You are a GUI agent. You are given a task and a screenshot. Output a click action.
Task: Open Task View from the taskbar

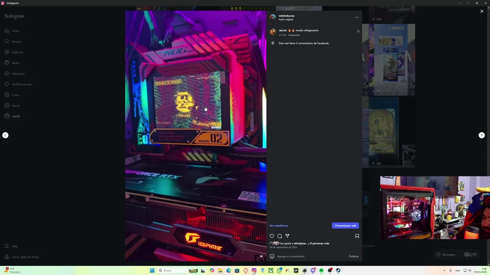click(203, 270)
